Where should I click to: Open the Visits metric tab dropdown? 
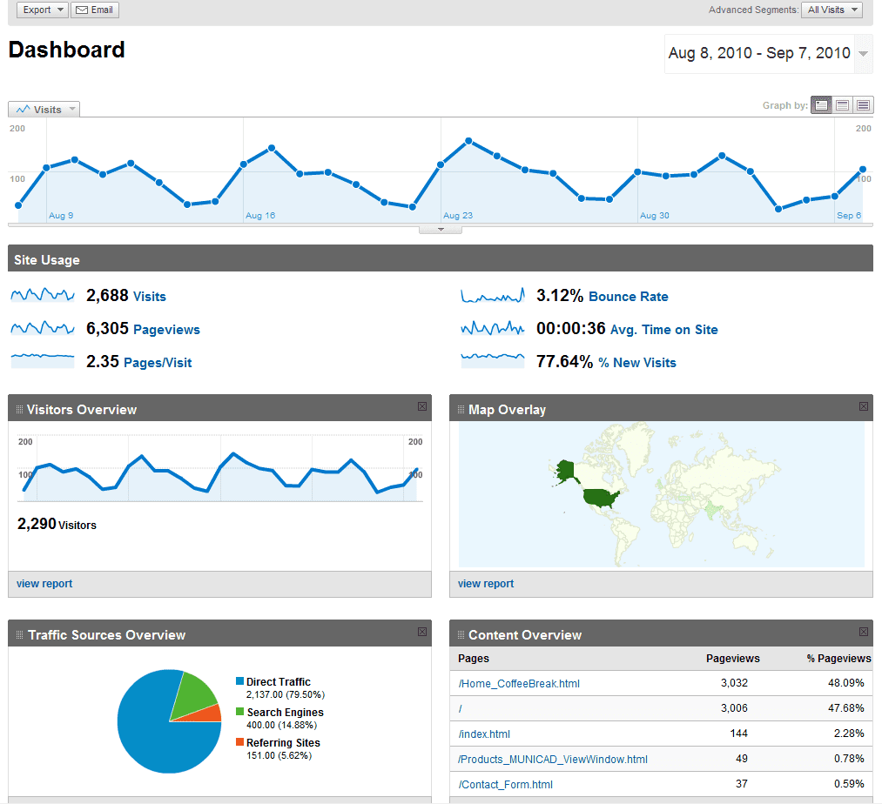[44, 110]
